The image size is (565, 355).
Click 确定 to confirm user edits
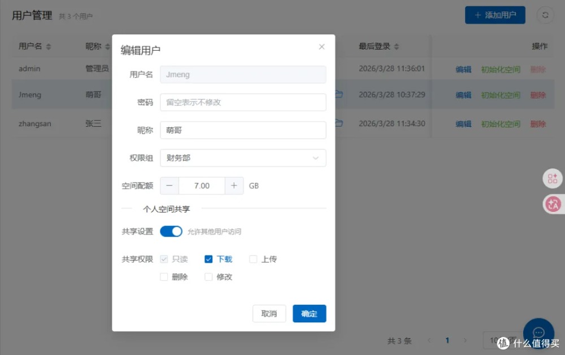[x=309, y=314]
